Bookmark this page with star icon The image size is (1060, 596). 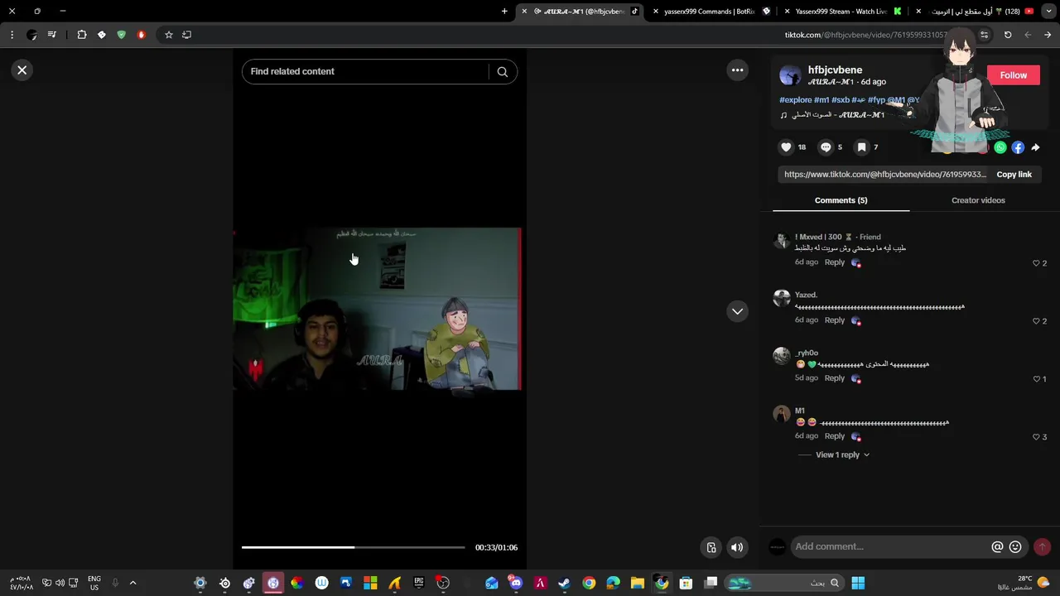[169, 35]
